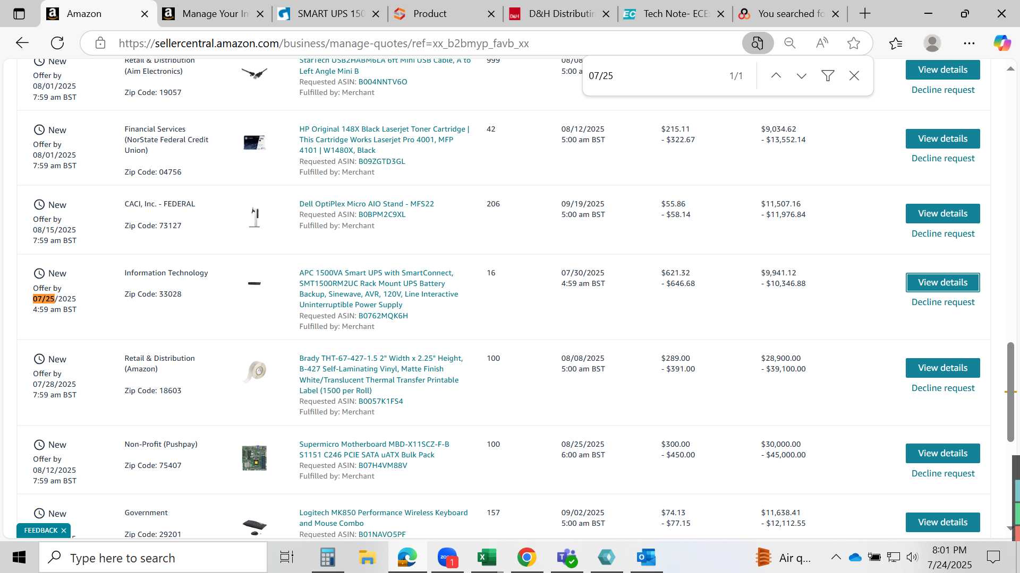Add this page to favorites star
1020x573 pixels.
coord(854,43)
